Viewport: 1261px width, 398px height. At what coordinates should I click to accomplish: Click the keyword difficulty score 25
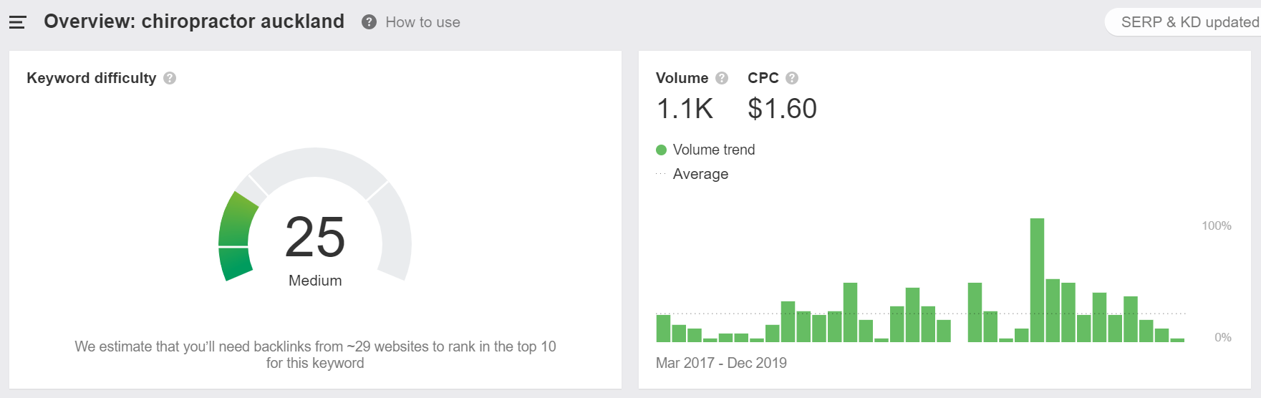pos(315,237)
